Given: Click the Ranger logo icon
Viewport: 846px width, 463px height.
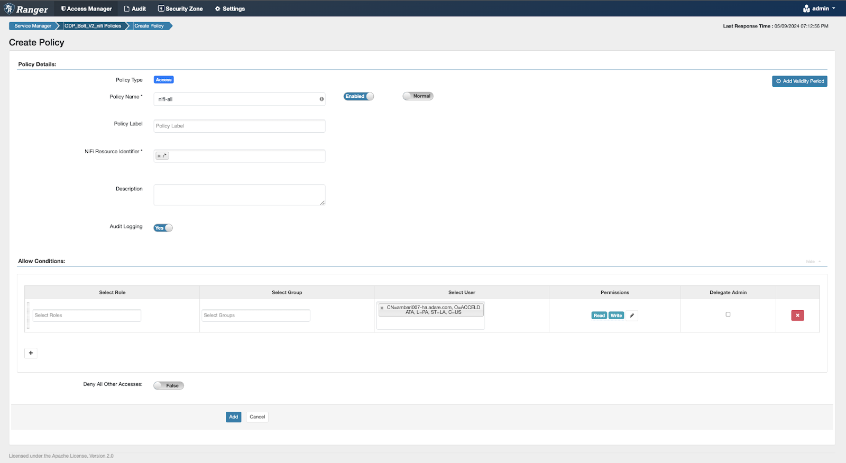Looking at the screenshot, I should pos(9,8).
